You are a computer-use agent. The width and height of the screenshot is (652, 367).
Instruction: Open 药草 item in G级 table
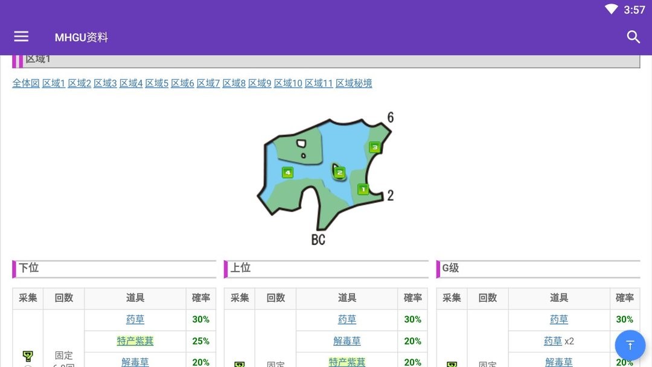pos(559,319)
